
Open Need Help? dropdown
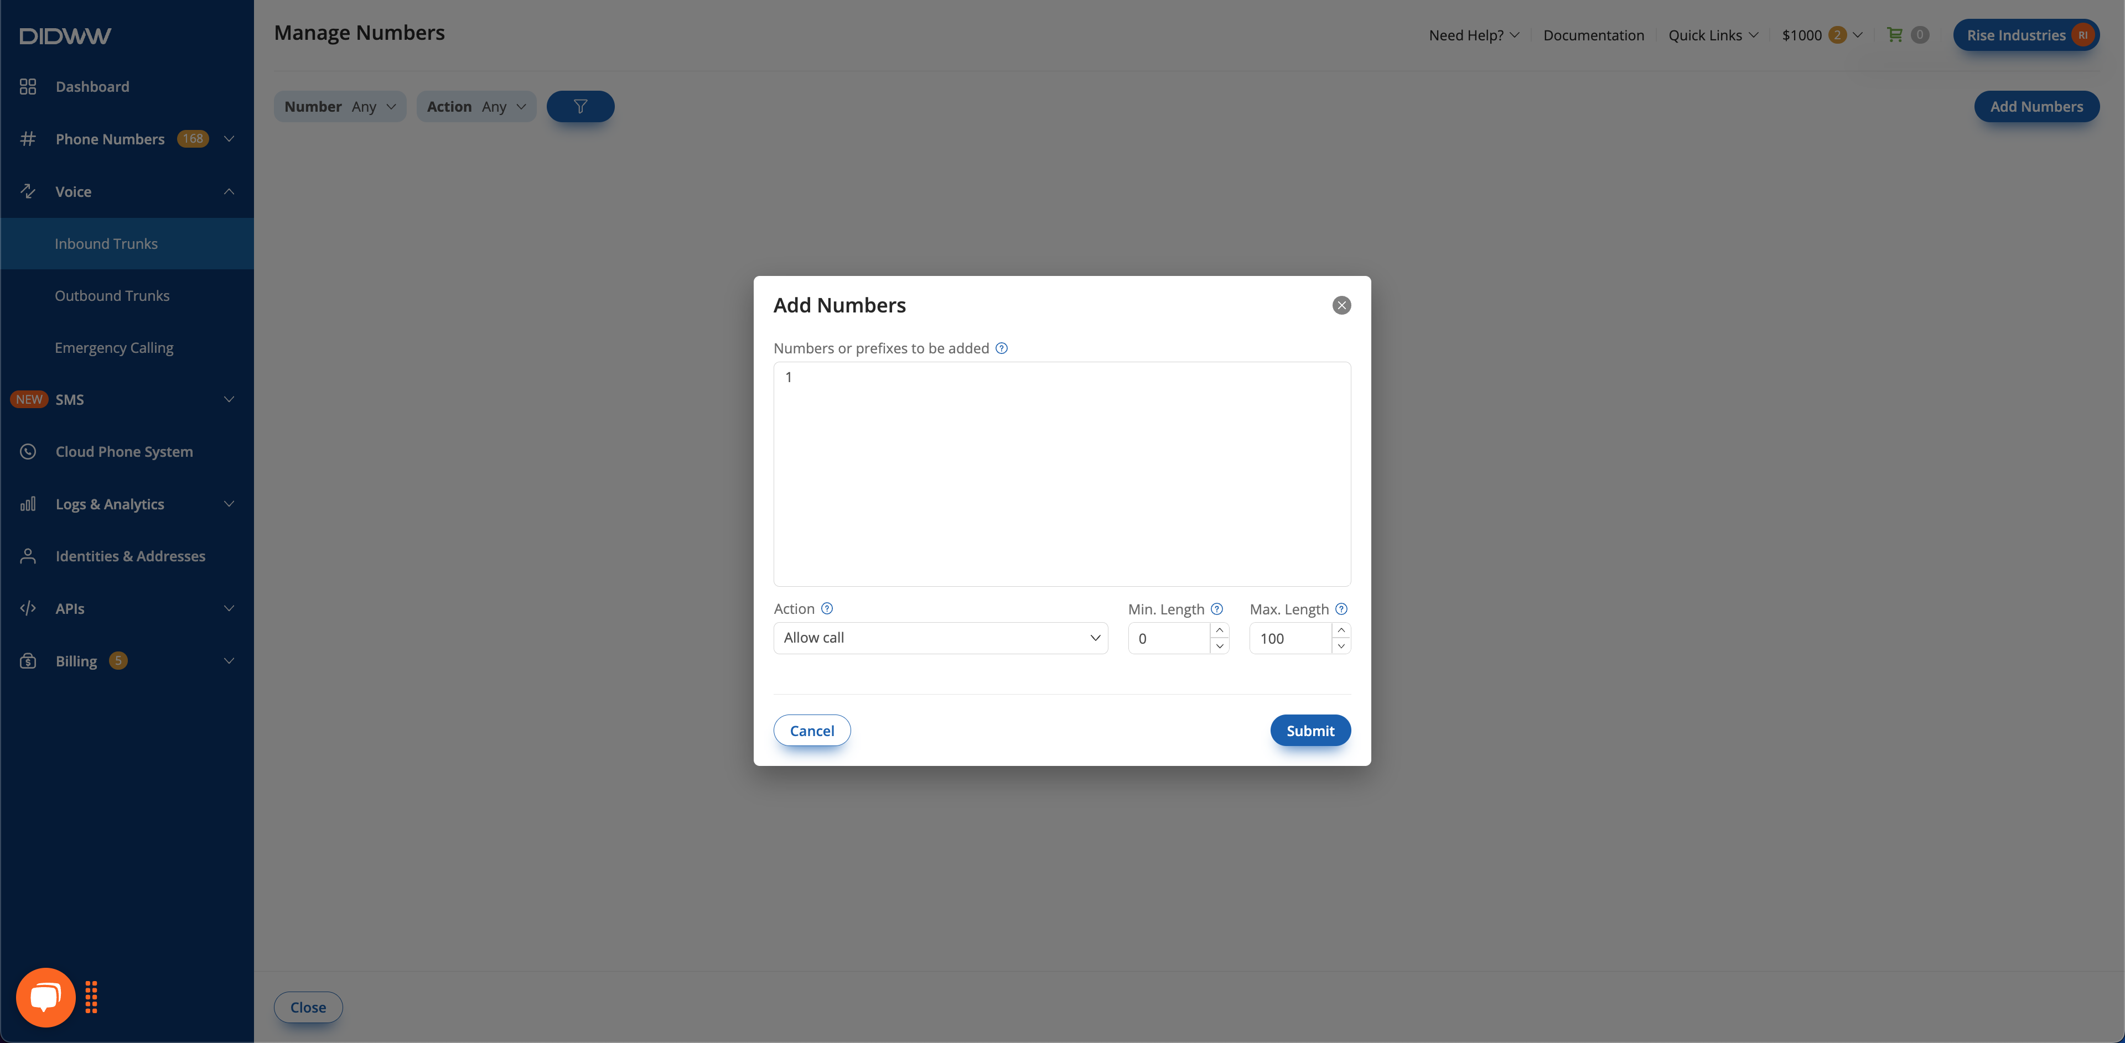point(1473,35)
